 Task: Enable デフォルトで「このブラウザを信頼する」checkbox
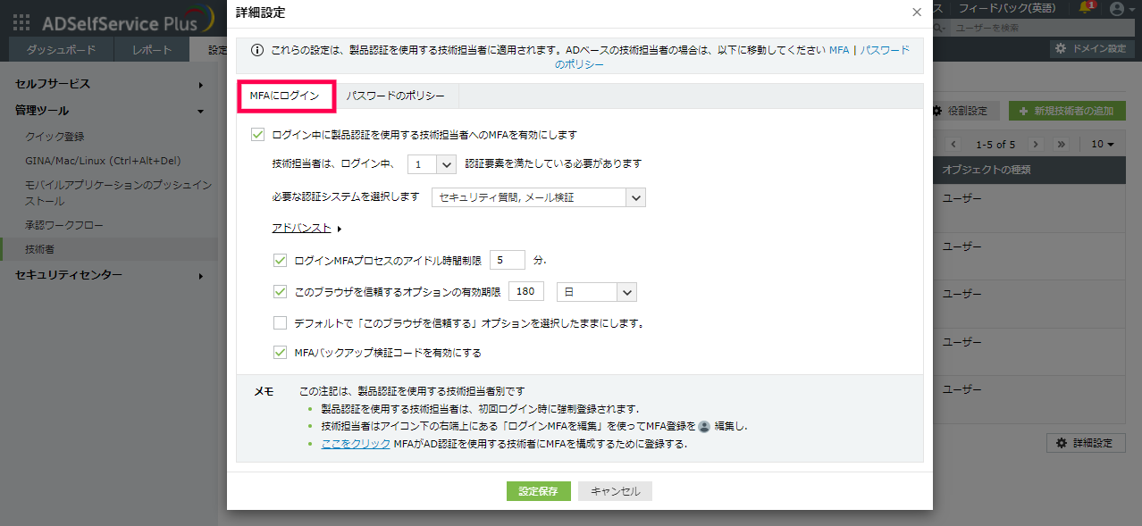280,322
